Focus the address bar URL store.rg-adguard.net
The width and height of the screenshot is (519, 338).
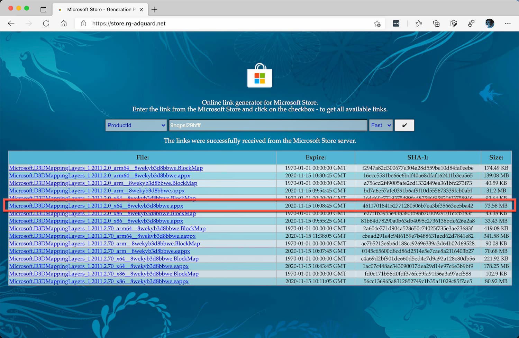[129, 24]
